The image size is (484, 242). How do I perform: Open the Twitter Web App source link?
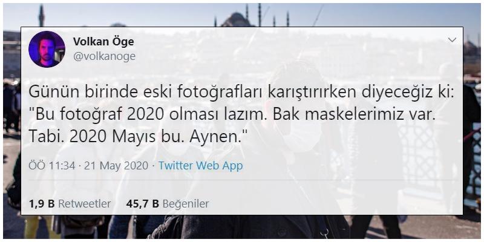pyautogui.click(x=201, y=166)
